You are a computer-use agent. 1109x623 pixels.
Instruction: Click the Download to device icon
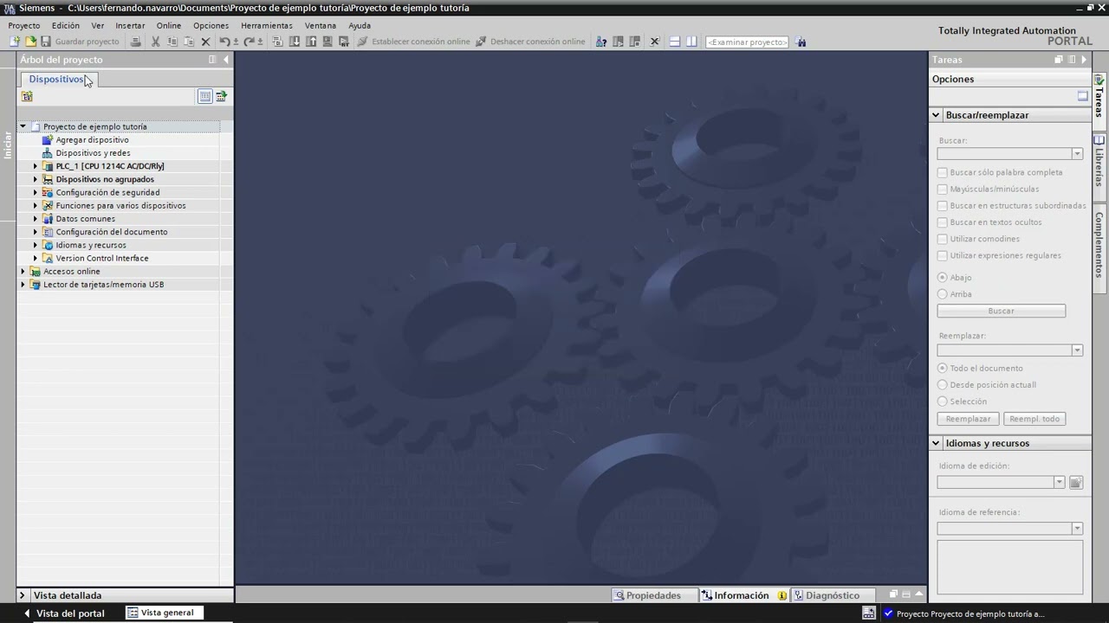click(295, 42)
